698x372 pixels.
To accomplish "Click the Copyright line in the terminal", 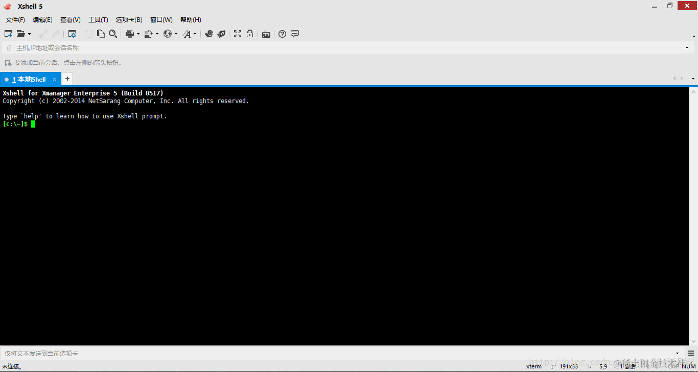I will tap(126, 101).
